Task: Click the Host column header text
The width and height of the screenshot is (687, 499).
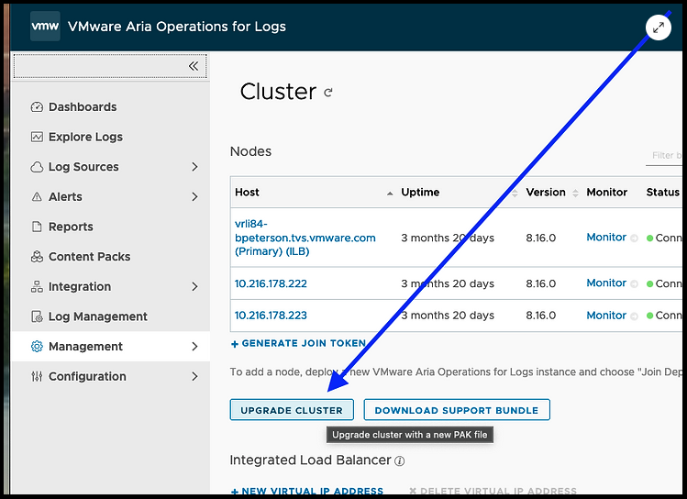Action: (247, 192)
